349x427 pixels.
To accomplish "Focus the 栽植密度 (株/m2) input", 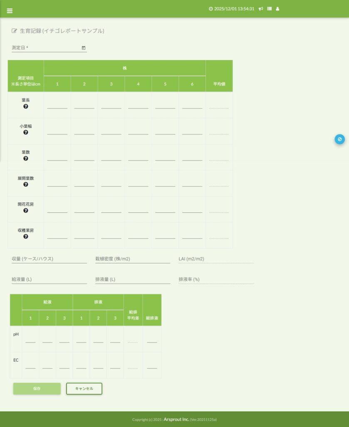I will (132, 259).
